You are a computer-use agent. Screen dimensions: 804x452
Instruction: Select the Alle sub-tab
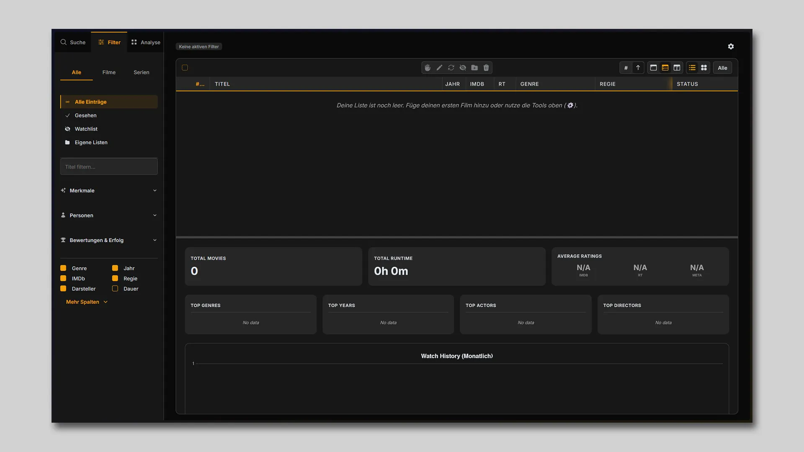[76, 72]
